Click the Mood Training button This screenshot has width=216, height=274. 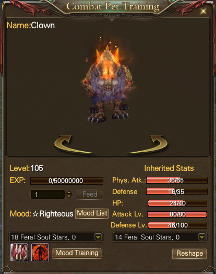[x=77, y=253]
